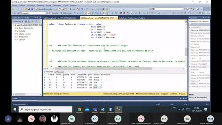The height and width of the screenshot is (125, 222).
Task: Click the Nouvelle requête toolbar button
Action: pyautogui.click(x=44, y=9)
